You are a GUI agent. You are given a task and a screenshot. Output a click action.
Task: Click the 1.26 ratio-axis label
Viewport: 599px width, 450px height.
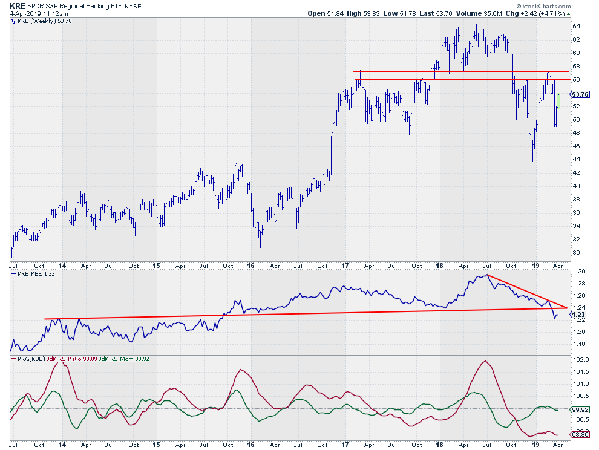[x=579, y=296]
